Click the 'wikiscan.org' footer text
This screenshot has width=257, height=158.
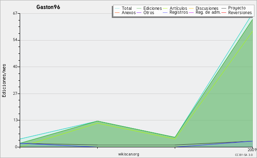(x=128, y=154)
